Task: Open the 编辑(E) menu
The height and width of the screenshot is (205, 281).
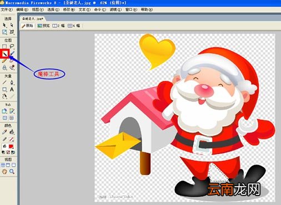Action: pyautogui.click(x=22, y=9)
